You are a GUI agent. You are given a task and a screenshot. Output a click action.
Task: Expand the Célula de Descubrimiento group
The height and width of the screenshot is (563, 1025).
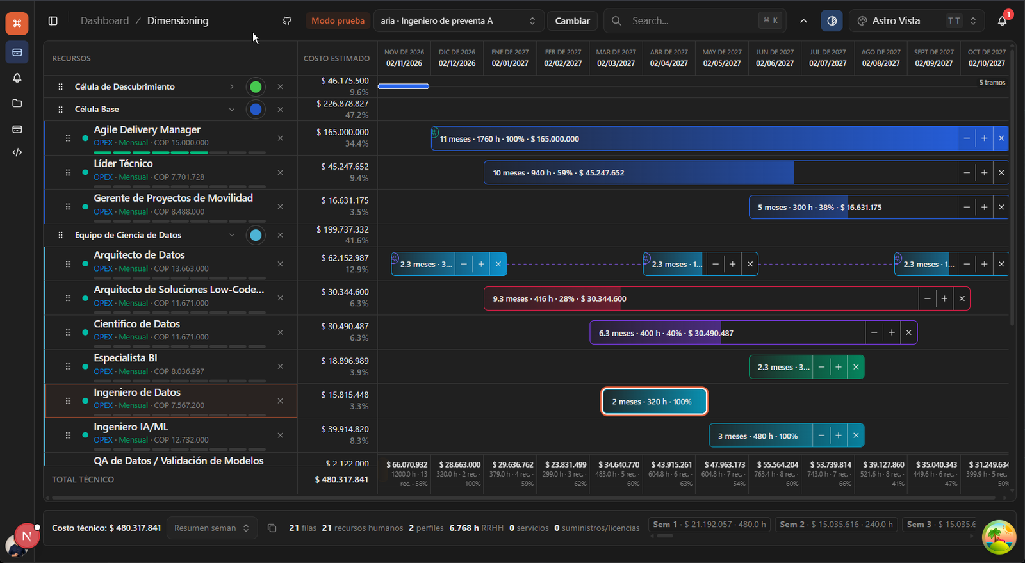pyautogui.click(x=232, y=86)
